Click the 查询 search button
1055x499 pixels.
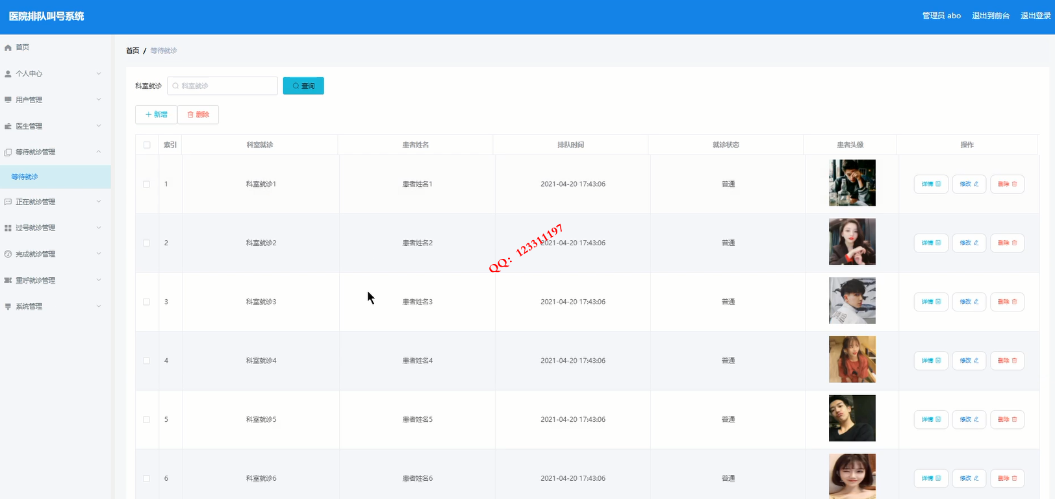(303, 86)
